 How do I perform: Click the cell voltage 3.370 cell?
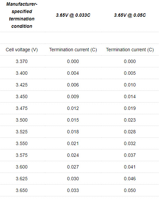(21, 61)
